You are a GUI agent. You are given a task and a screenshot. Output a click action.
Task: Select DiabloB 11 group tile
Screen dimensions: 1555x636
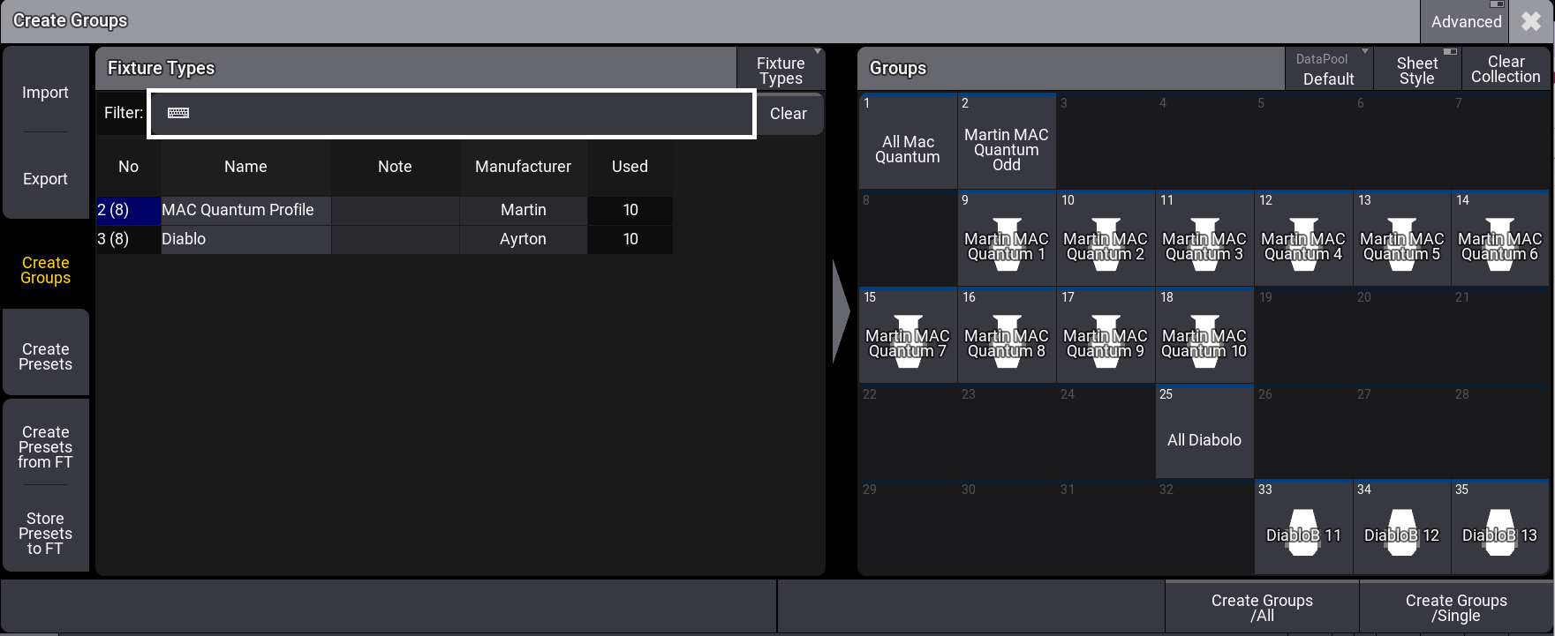click(x=1303, y=528)
